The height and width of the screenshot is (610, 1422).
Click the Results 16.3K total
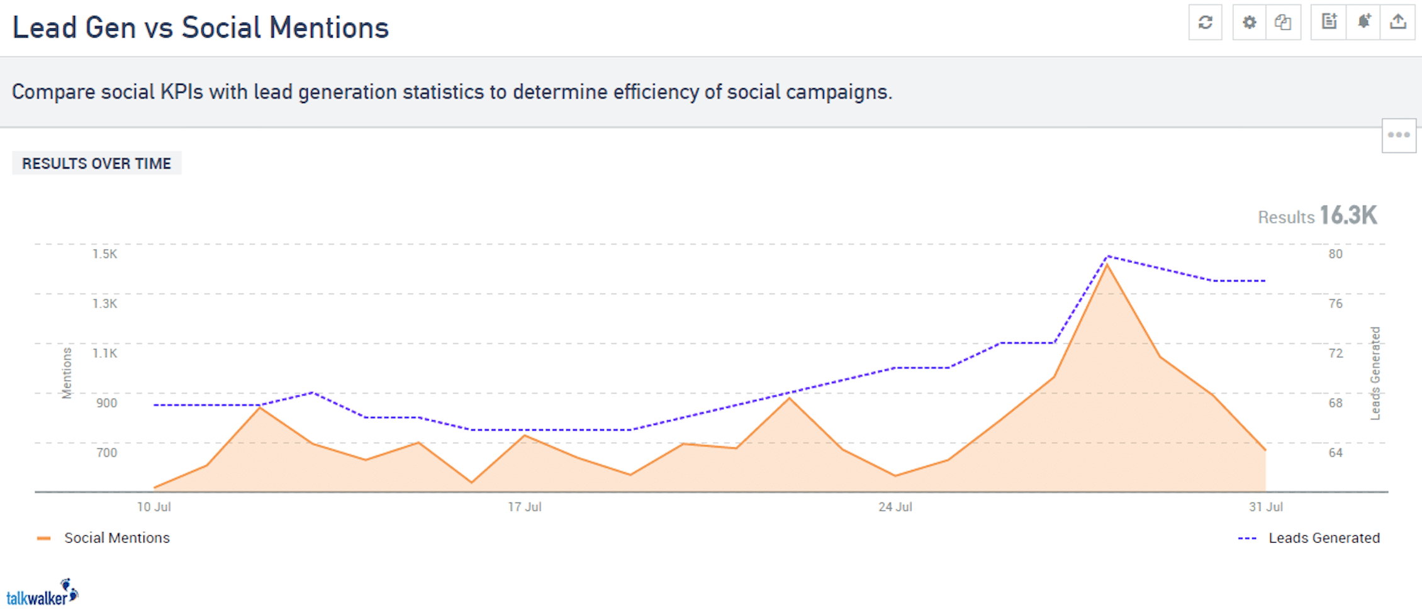1317,216
